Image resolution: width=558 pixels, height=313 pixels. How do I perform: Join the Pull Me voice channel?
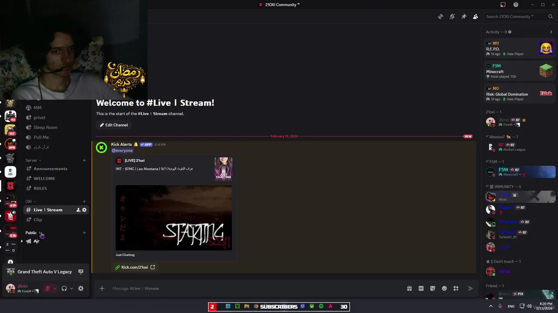(56, 137)
